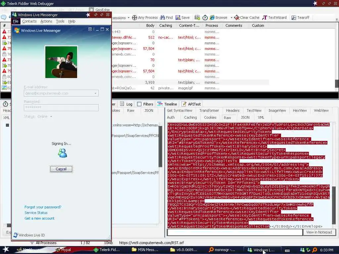Open Messenger Actions menu
The height and width of the screenshot is (254, 339).
[x=46, y=21]
